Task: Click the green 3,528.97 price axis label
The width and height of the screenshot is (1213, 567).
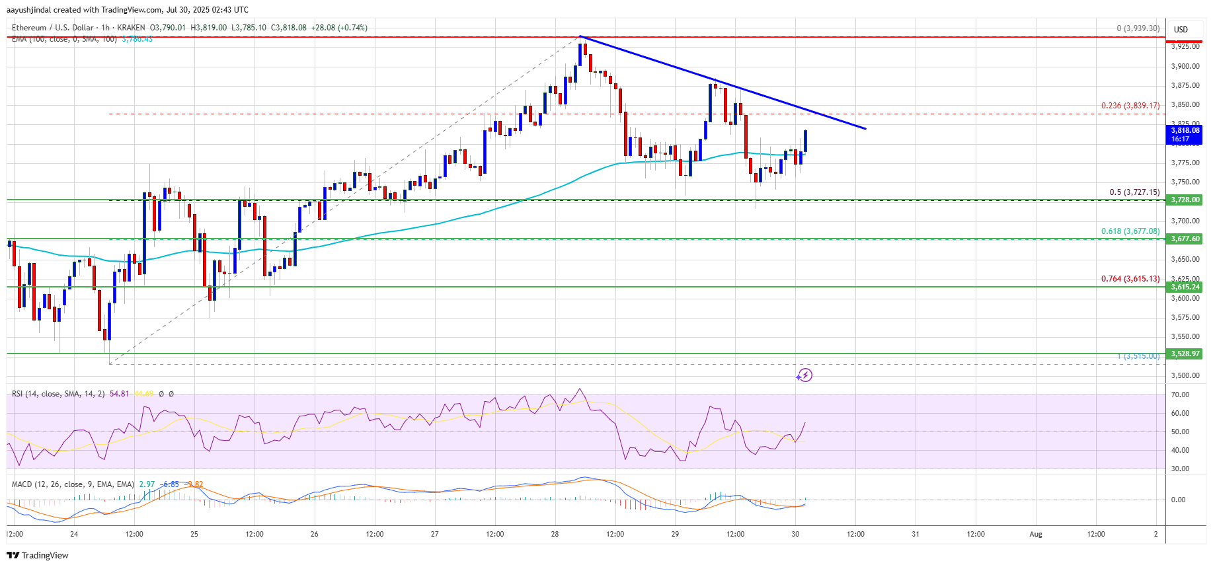Action: [1185, 354]
